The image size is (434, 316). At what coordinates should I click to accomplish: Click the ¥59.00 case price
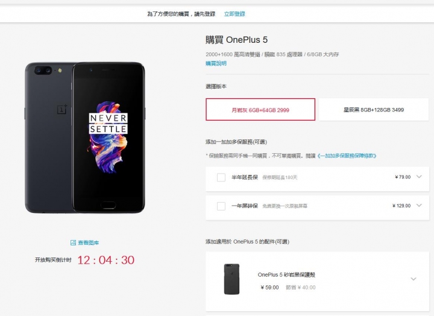[269, 288]
